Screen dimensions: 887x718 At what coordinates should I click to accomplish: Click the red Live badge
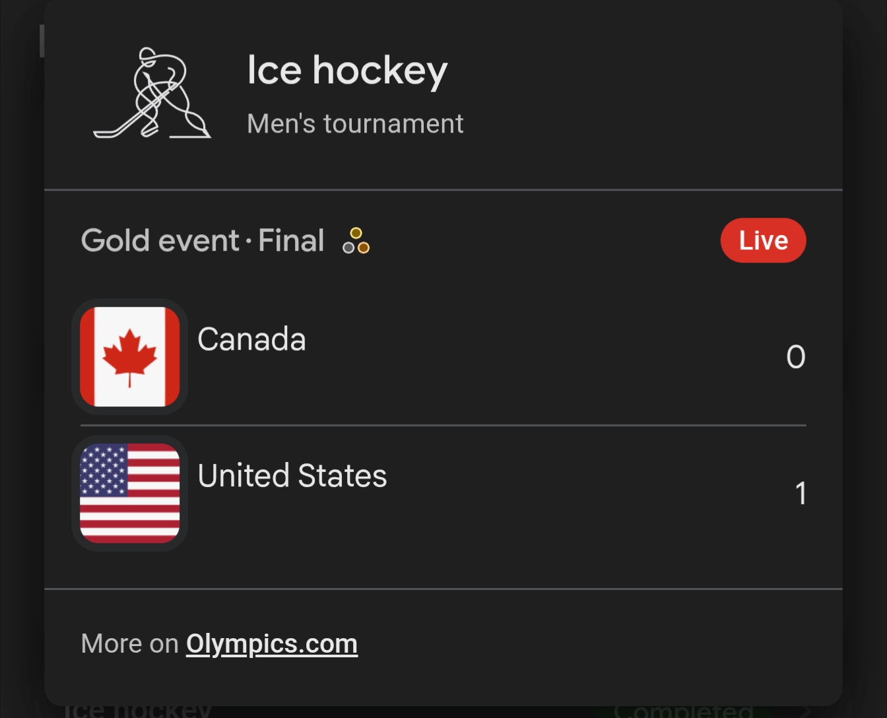coord(763,240)
